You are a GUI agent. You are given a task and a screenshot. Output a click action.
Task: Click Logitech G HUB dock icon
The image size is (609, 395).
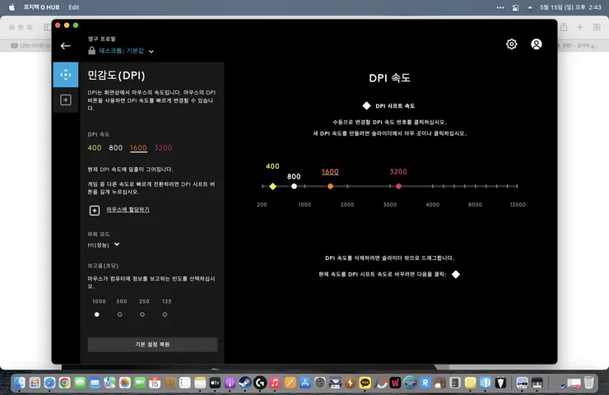point(260,383)
